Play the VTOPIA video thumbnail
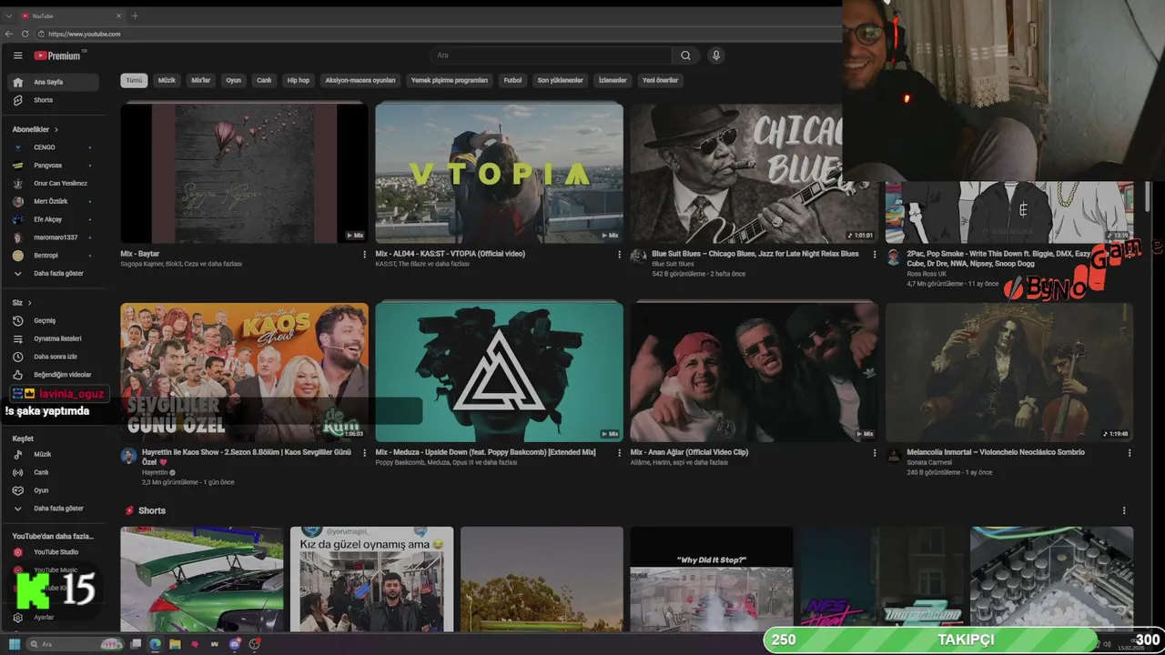Image resolution: width=1165 pixels, height=655 pixels. 499,173
